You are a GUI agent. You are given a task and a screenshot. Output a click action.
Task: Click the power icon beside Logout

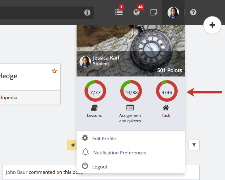click(x=85, y=166)
